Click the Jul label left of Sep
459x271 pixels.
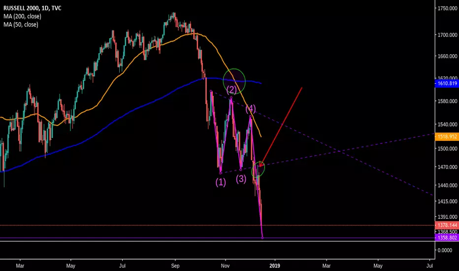(x=122, y=266)
